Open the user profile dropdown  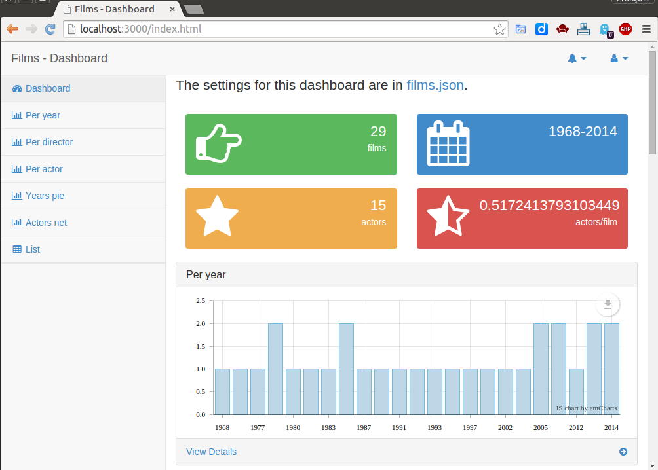(x=619, y=58)
